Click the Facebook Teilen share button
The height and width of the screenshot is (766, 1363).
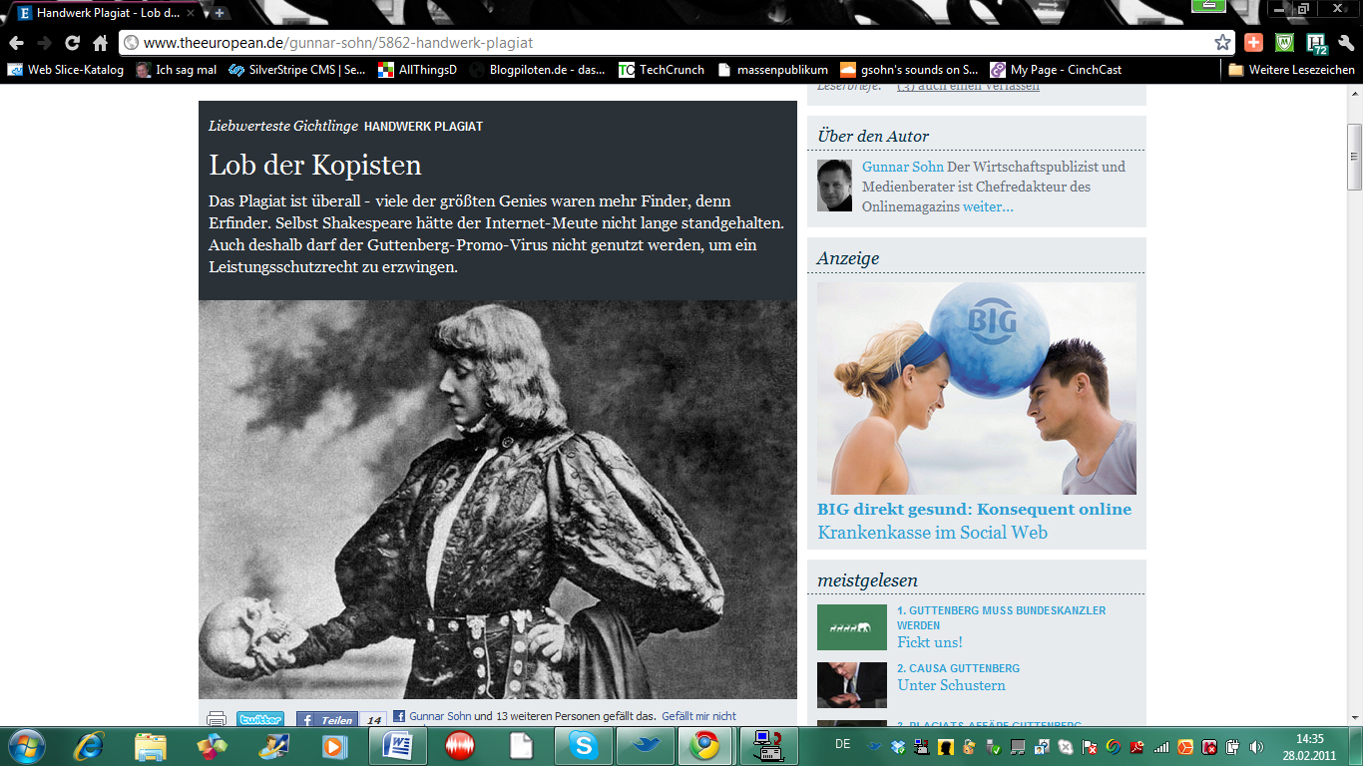tap(327, 719)
